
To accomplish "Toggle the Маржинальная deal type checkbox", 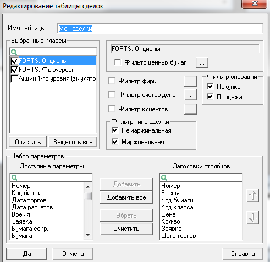I will coord(115,141).
